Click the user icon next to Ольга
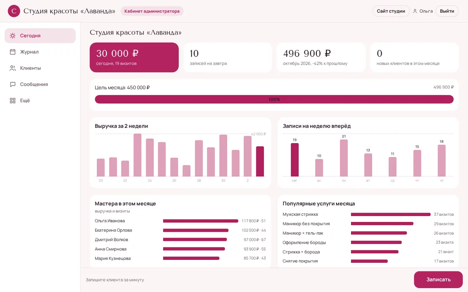The height and width of the screenshot is (292, 468). pos(415,11)
